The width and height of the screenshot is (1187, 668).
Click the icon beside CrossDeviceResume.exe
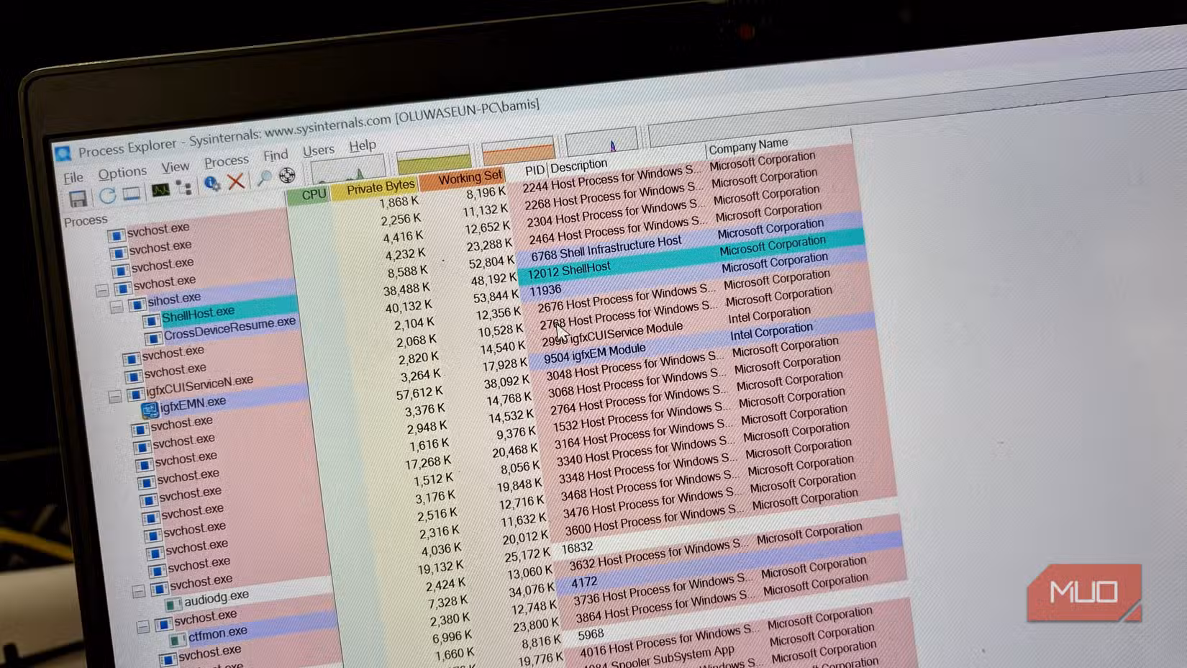tap(153, 338)
